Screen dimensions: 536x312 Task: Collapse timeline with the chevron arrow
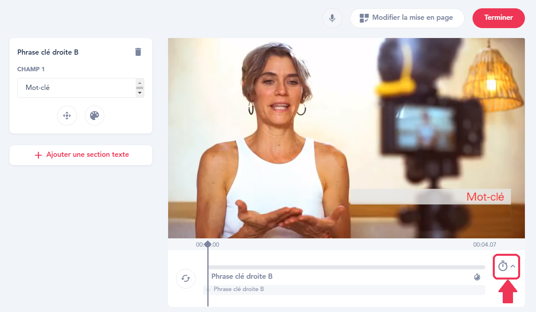(513, 266)
